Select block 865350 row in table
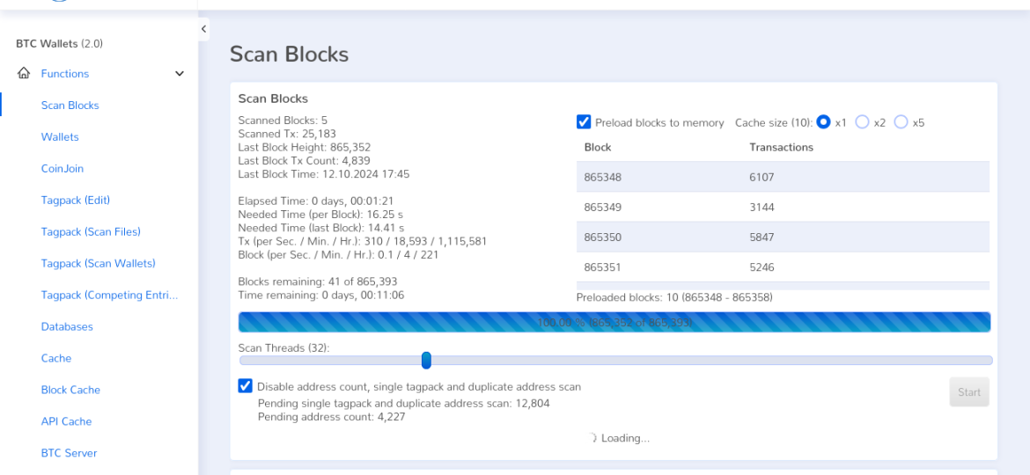 click(x=783, y=237)
